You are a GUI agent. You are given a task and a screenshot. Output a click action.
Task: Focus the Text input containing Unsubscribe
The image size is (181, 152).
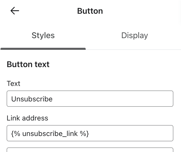coord(90,99)
